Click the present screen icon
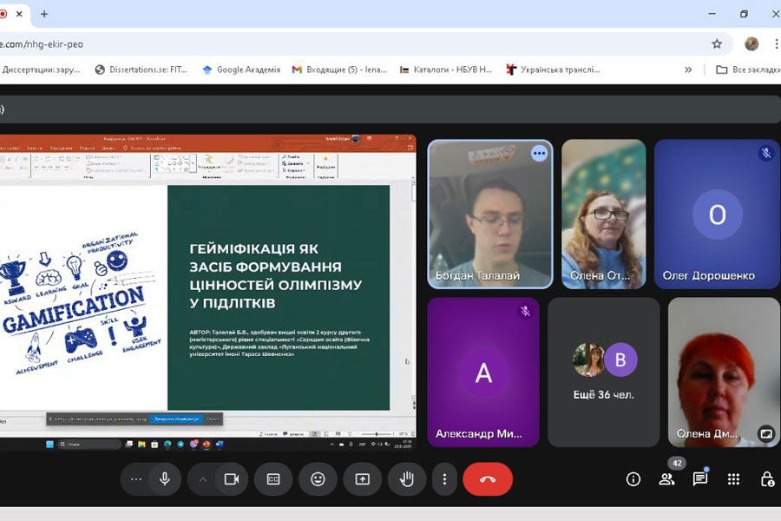The width and height of the screenshot is (781, 521). click(362, 479)
